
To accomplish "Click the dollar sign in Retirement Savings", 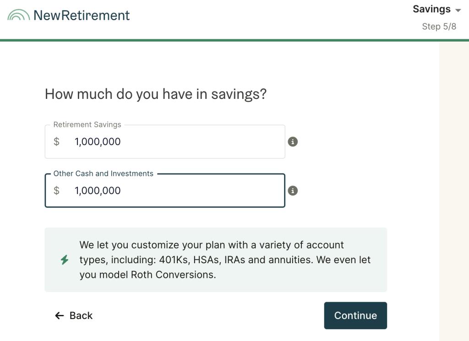I will [x=56, y=141].
